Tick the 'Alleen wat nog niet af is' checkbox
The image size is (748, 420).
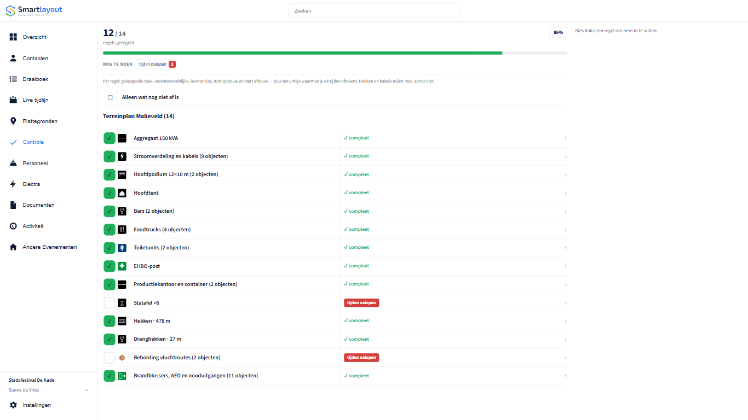(110, 97)
